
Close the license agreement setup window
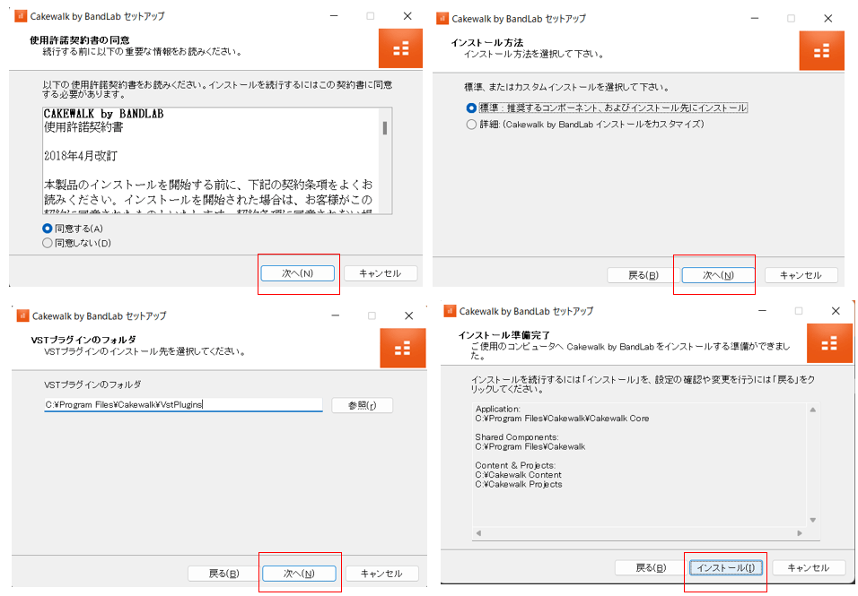click(407, 16)
